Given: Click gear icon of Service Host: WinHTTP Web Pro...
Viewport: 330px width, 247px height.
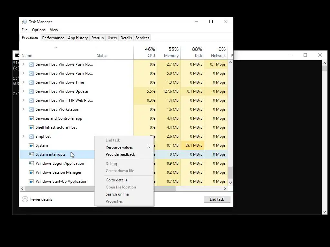Looking at the screenshot, I should tap(31, 100).
